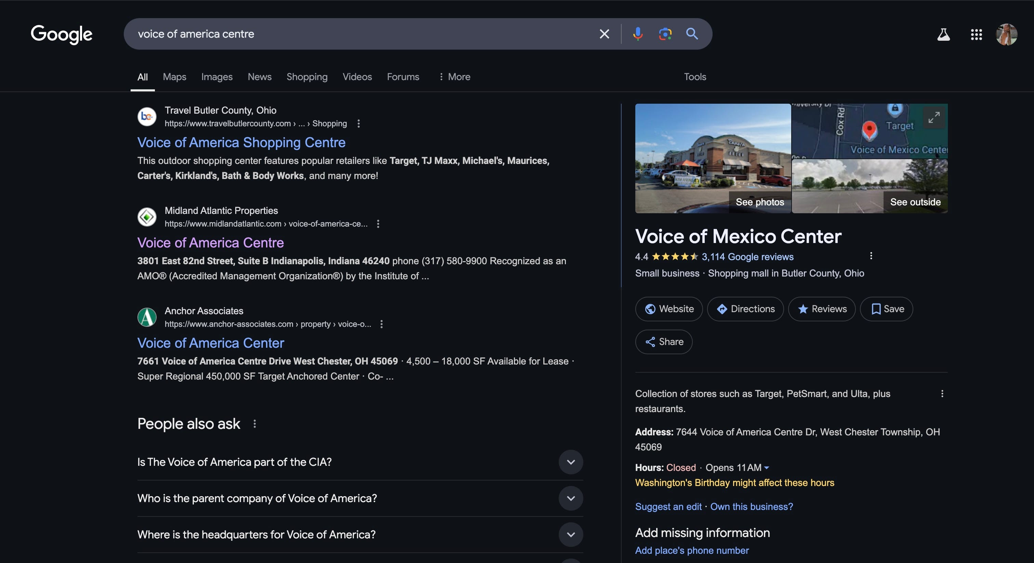Image resolution: width=1034 pixels, height=563 pixels.
Task: Open the Google apps grid
Action: pyautogui.click(x=976, y=35)
